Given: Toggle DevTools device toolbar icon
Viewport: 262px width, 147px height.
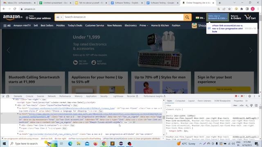Looking at the screenshot, I should 8,96.
